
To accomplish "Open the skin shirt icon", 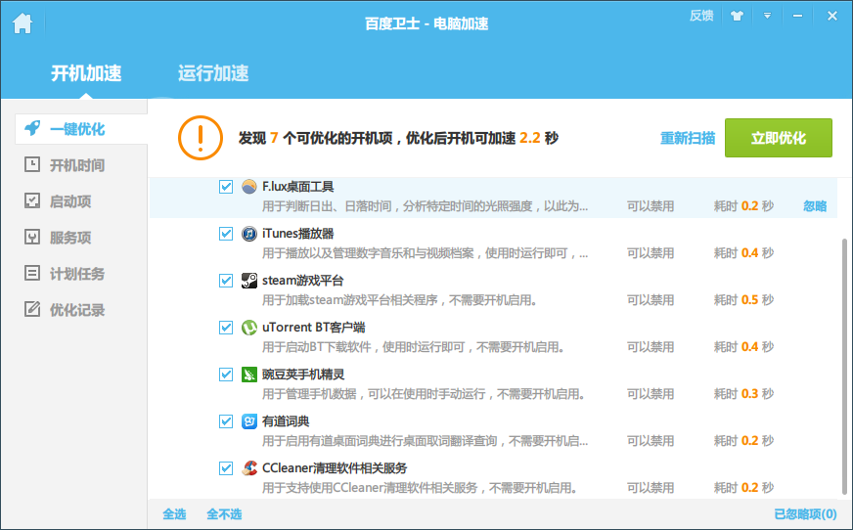I will 737,16.
